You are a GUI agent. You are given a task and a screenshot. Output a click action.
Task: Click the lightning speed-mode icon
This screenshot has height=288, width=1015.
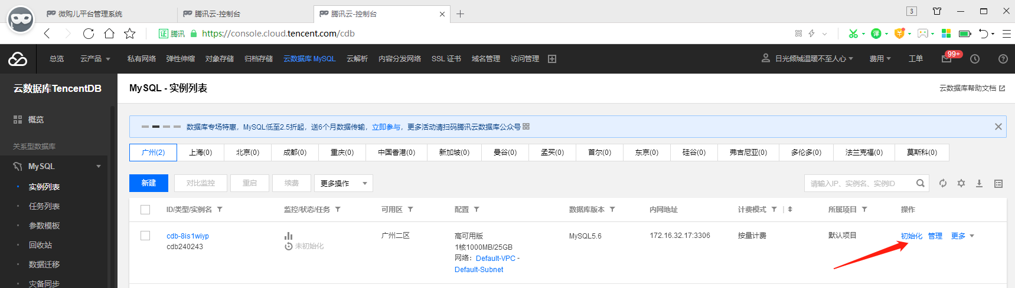click(812, 34)
